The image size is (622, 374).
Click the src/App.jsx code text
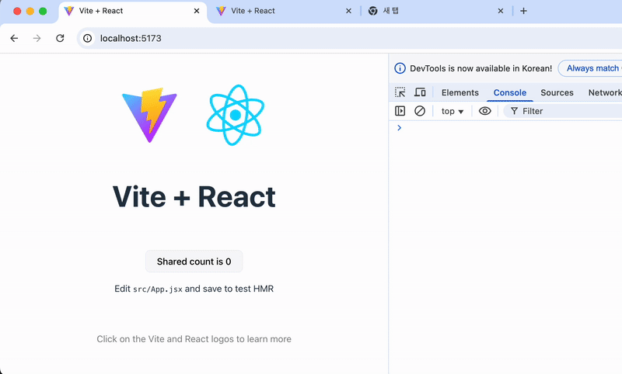click(x=158, y=289)
